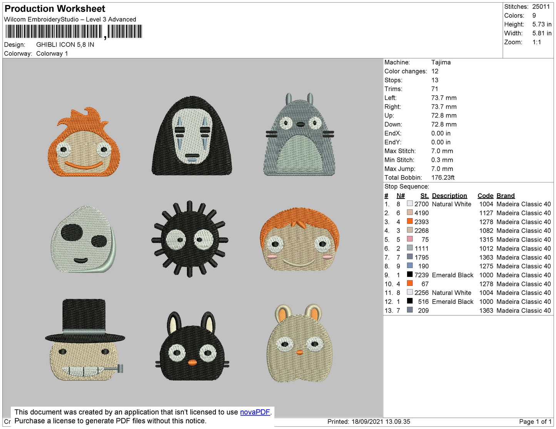The height and width of the screenshot is (429, 556).
Task: Click the beige mouse embroidery design
Action: 299,343
